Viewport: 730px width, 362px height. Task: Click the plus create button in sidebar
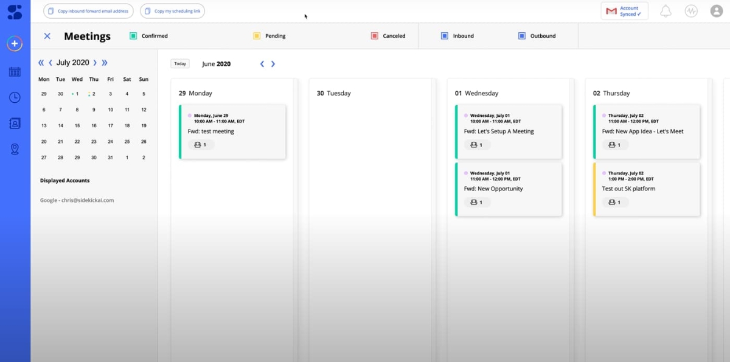pos(15,44)
